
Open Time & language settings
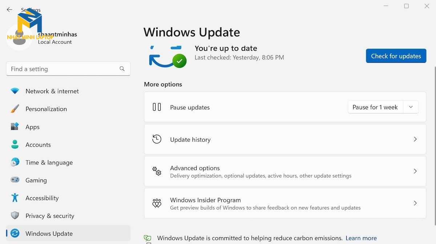(68, 162)
